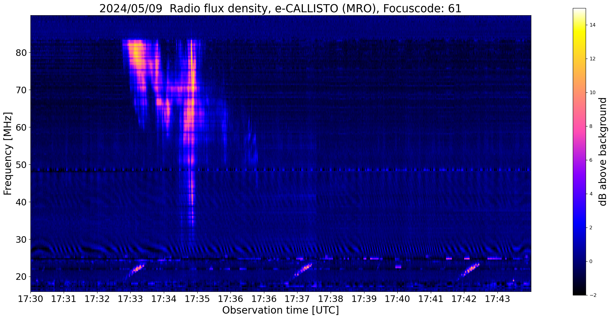Image resolution: width=612 pixels, height=319 pixels.
Task: Click the plot title mentioning e-CALLISTO (MRO)
Action: tap(280, 8)
